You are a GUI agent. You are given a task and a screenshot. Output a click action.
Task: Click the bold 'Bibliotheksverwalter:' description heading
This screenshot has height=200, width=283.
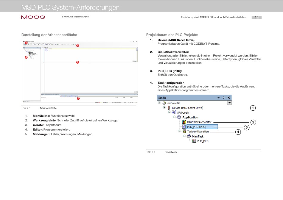[x=173, y=52]
